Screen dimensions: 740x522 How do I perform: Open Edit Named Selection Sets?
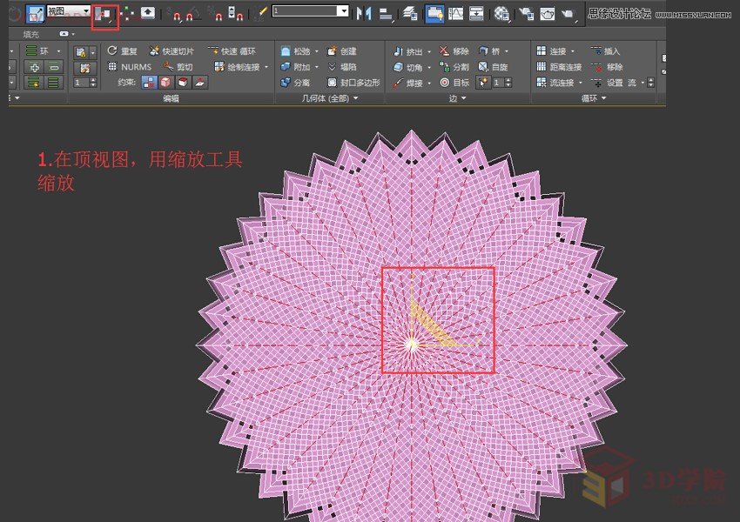tap(260, 13)
